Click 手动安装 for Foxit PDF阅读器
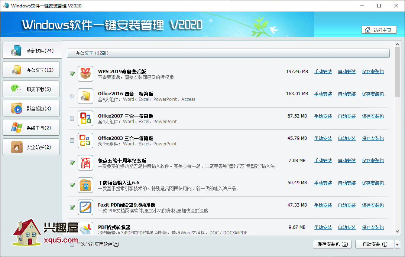 [323, 205]
